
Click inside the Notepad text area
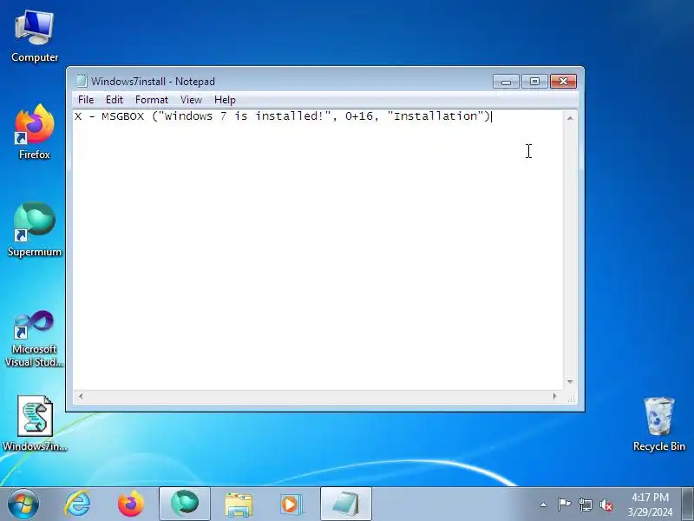318,250
